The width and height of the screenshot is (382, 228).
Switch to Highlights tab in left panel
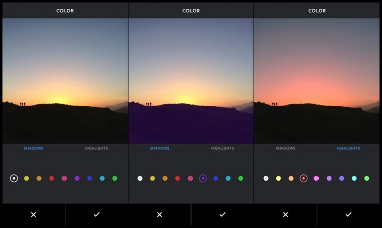point(96,148)
